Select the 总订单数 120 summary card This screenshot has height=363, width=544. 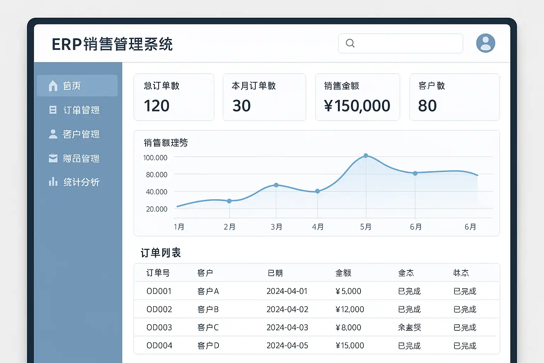pyautogui.click(x=174, y=97)
